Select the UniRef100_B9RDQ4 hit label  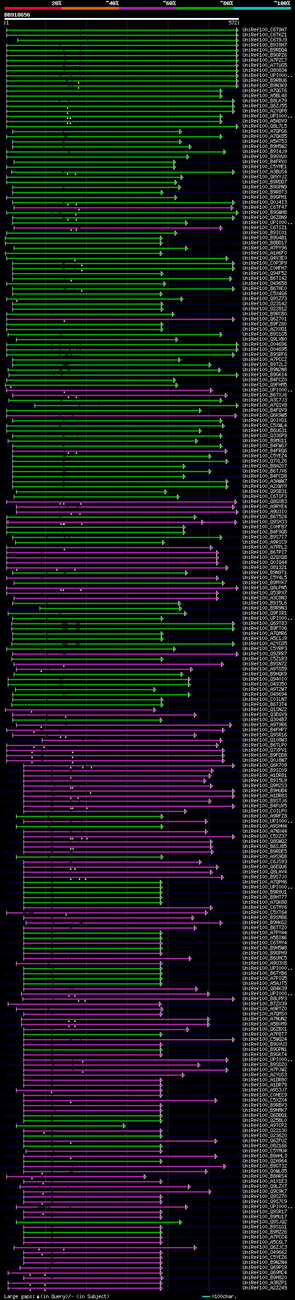(x=265, y=50)
